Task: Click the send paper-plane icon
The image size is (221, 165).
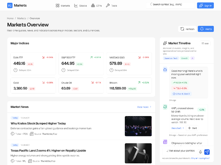Action: coord(207,152)
